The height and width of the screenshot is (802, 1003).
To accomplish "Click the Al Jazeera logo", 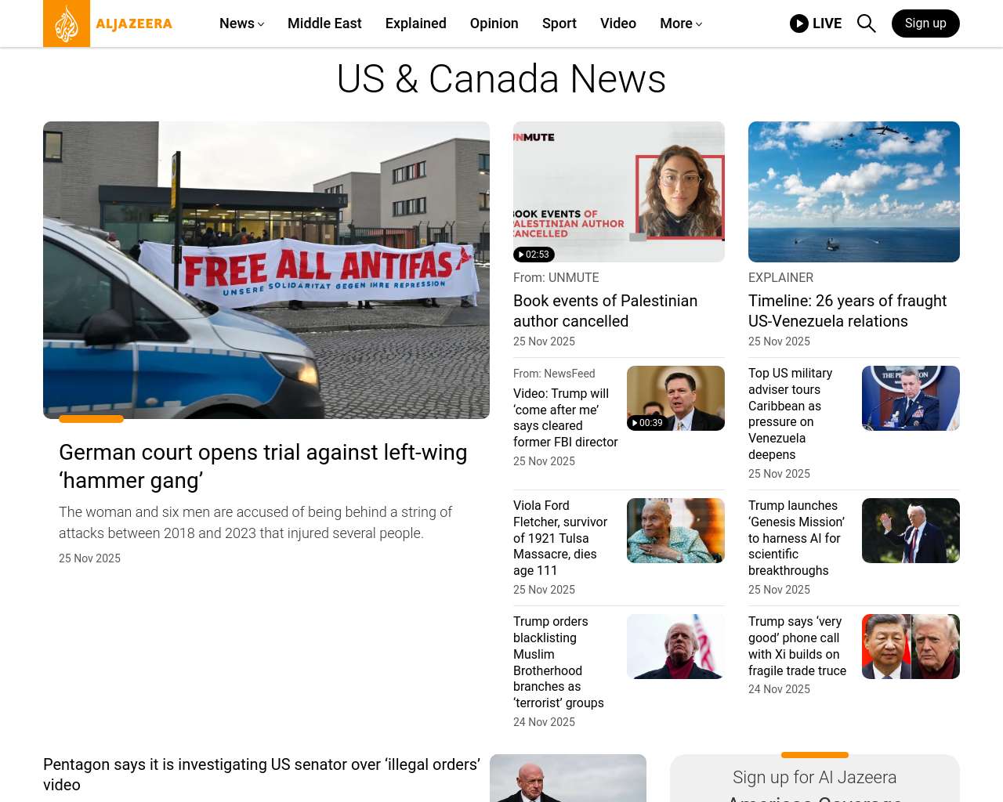I will [x=108, y=23].
